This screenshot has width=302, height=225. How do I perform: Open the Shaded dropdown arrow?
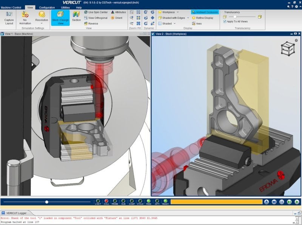click(x=174, y=23)
